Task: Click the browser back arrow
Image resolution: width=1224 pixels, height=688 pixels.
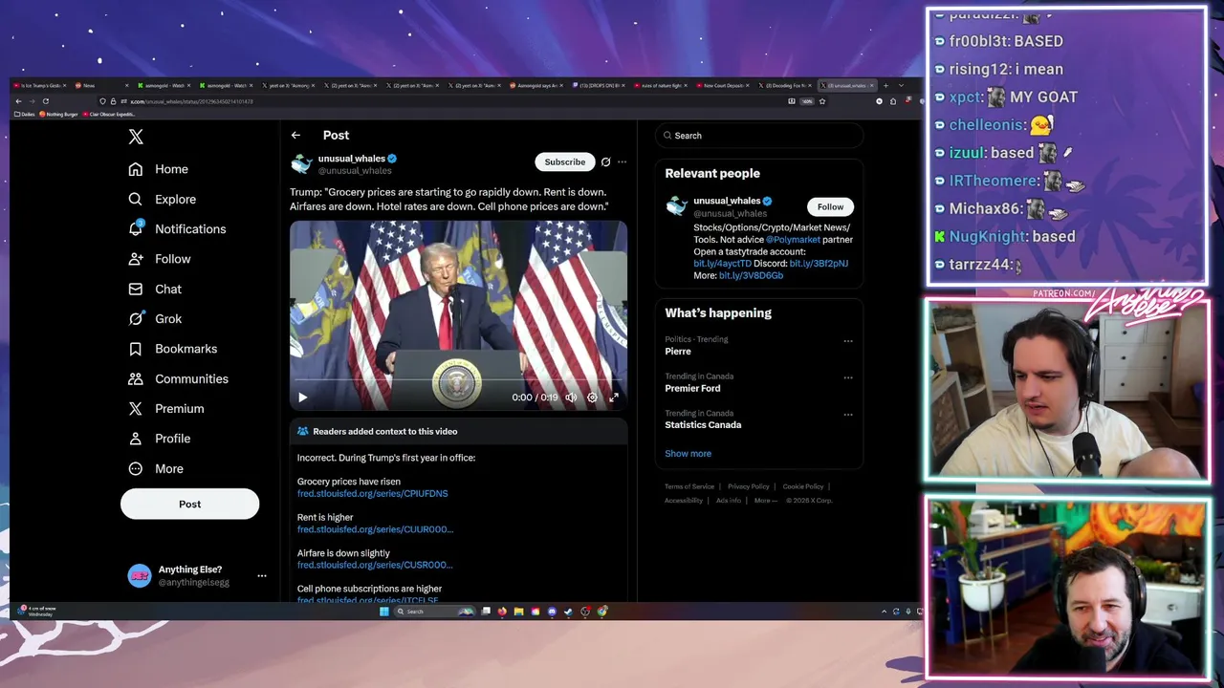Action: coord(18,101)
